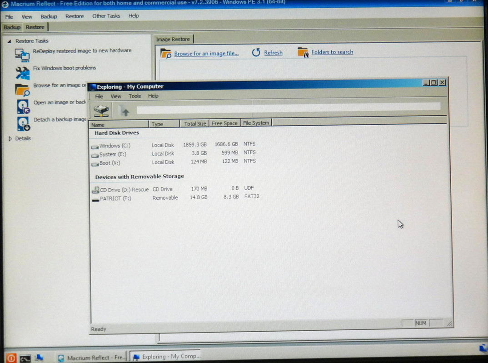Click the PE explorer icon in the taskbar
The width and height of the screenshot is (488, 363).
[x=39, y=358]
